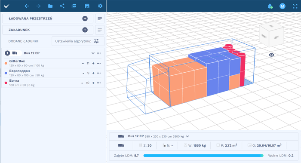Click the share icon
Viewport: 301px width, 163px height.
pyautogui.click(x=62, y=6)
